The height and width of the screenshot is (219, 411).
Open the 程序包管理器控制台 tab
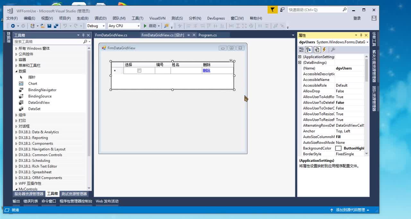click(x=76, y=201)
